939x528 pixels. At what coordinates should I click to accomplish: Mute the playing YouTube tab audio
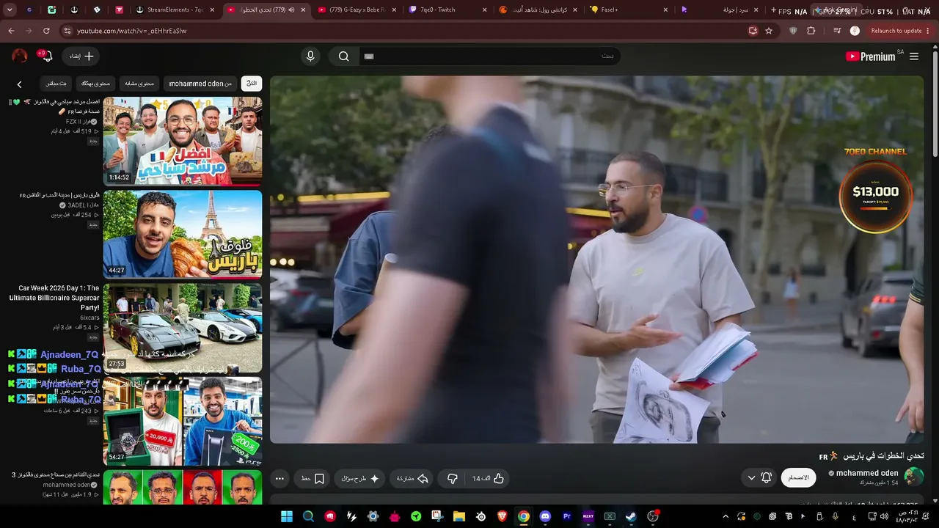coord(291,10)
